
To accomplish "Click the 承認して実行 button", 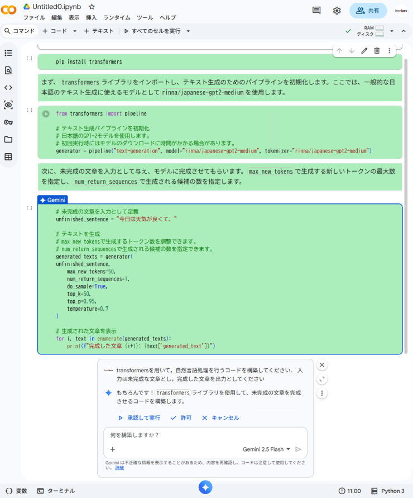I will click(139, 418).
